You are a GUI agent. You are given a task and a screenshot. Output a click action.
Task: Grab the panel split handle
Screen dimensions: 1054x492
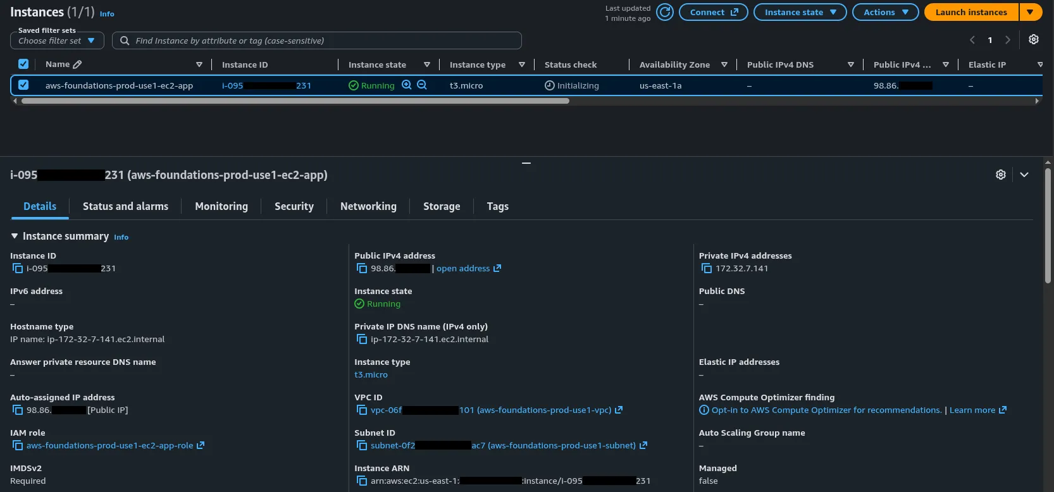526,163
